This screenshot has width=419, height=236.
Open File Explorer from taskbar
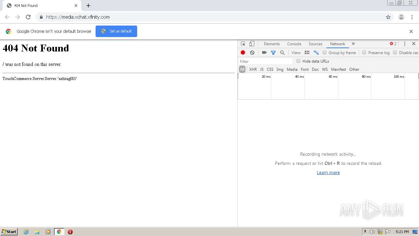tap(37, 232)
